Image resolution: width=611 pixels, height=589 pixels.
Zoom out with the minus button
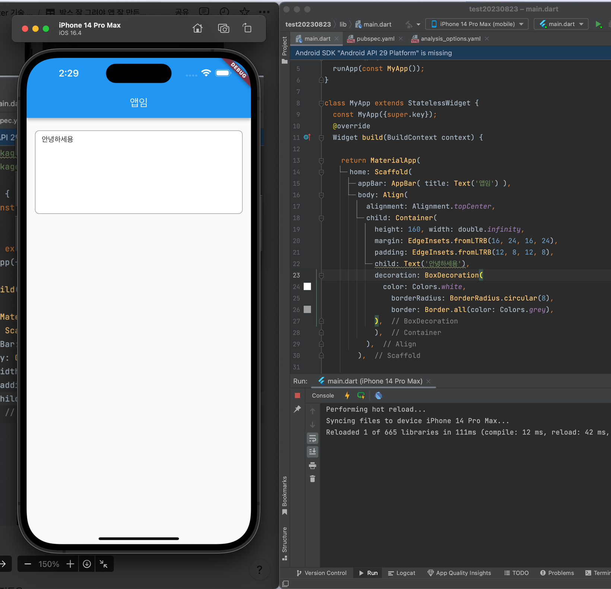pos(28,564)
